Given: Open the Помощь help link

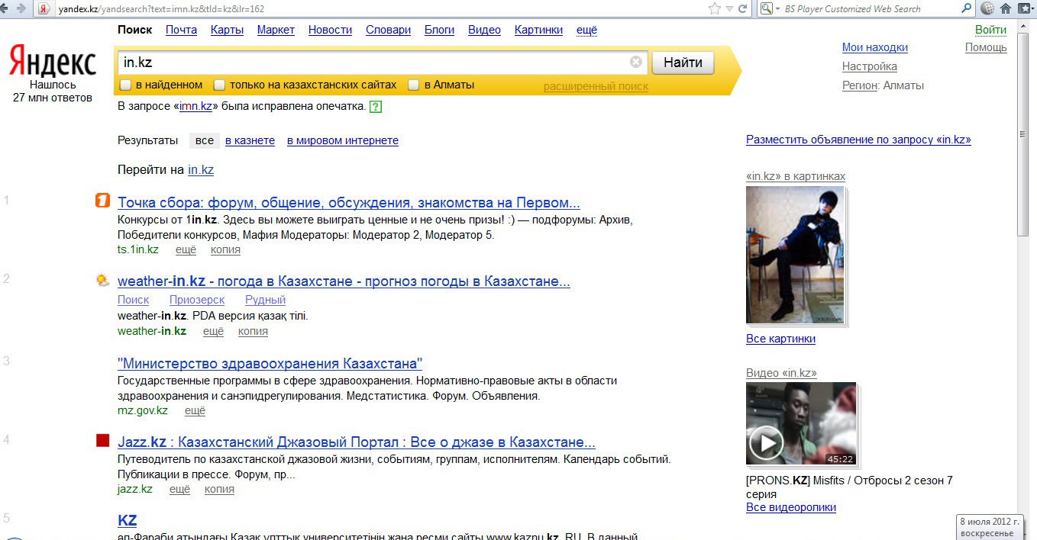Looking at the screenshot, I should pos(986,47).
